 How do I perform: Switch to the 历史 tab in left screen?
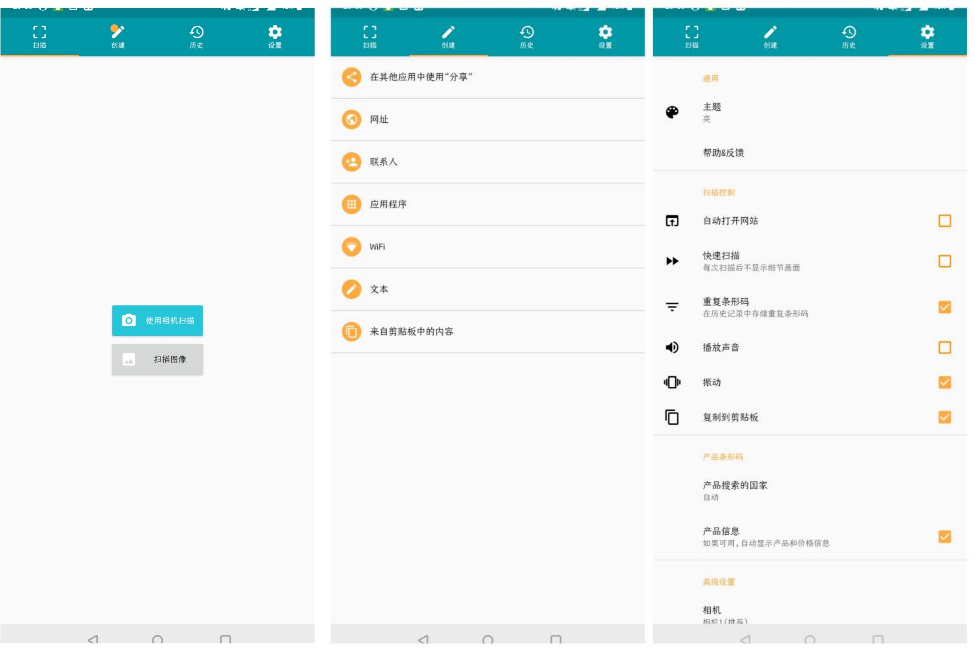coord(196,37)
